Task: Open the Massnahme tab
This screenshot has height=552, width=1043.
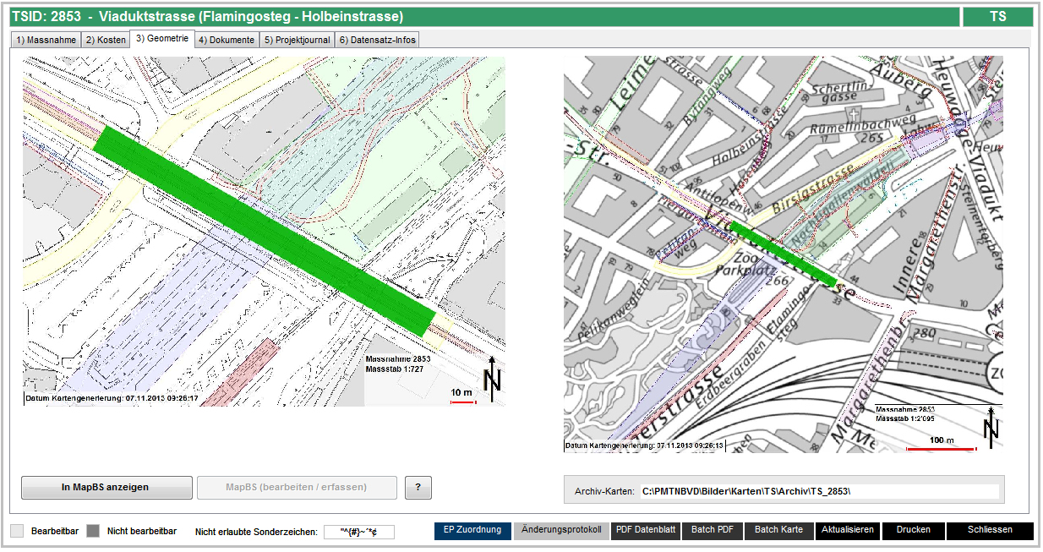Action: click(x=46, y=40)
